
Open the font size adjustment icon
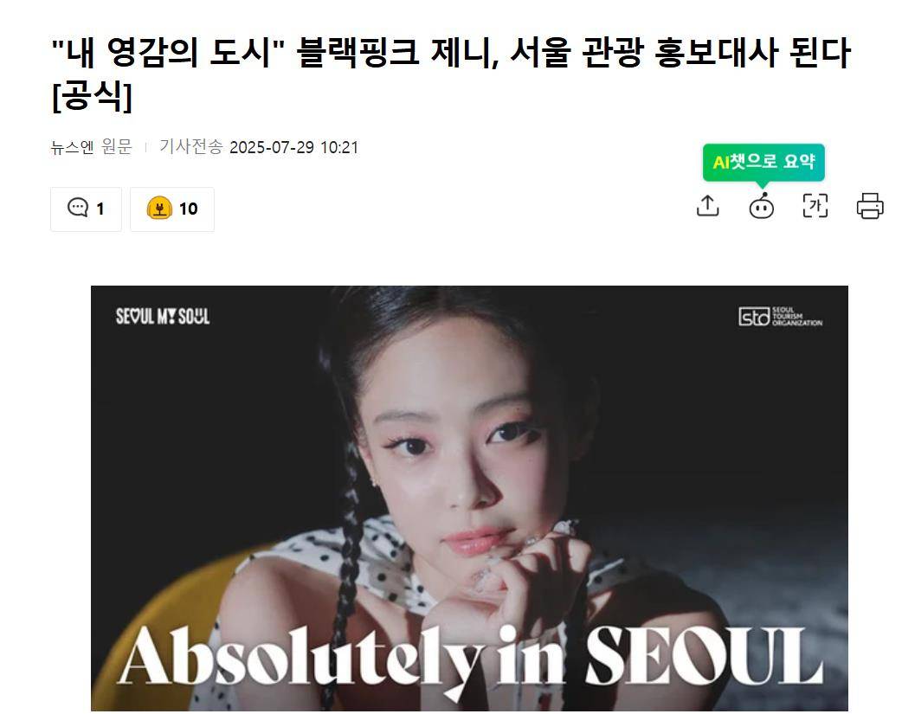(x=815, y=206)
